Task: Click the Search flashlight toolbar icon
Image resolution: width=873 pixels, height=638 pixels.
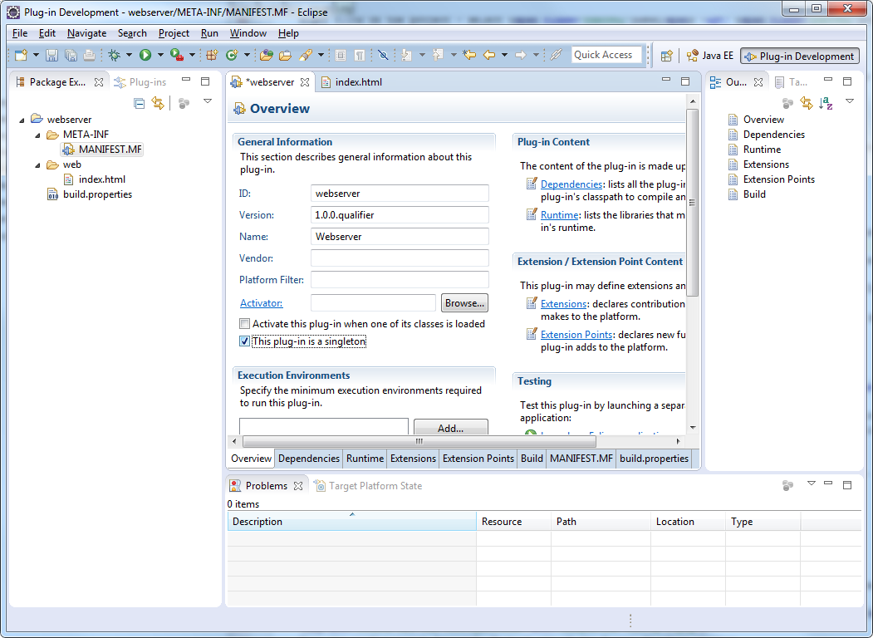Action: pos(305,55)
